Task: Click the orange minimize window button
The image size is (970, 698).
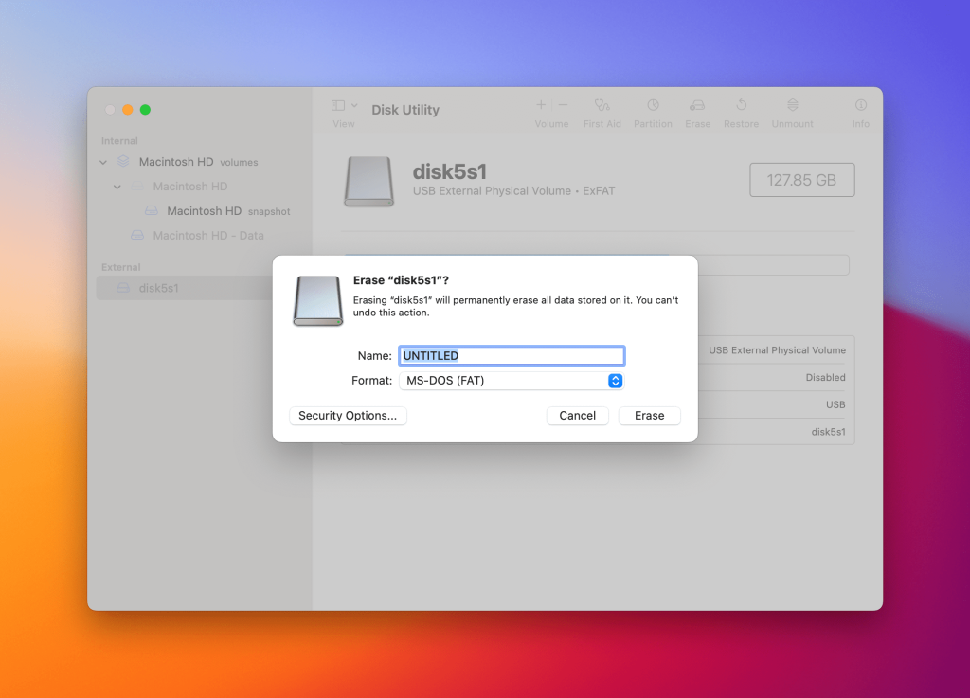Action: (128, 110)
